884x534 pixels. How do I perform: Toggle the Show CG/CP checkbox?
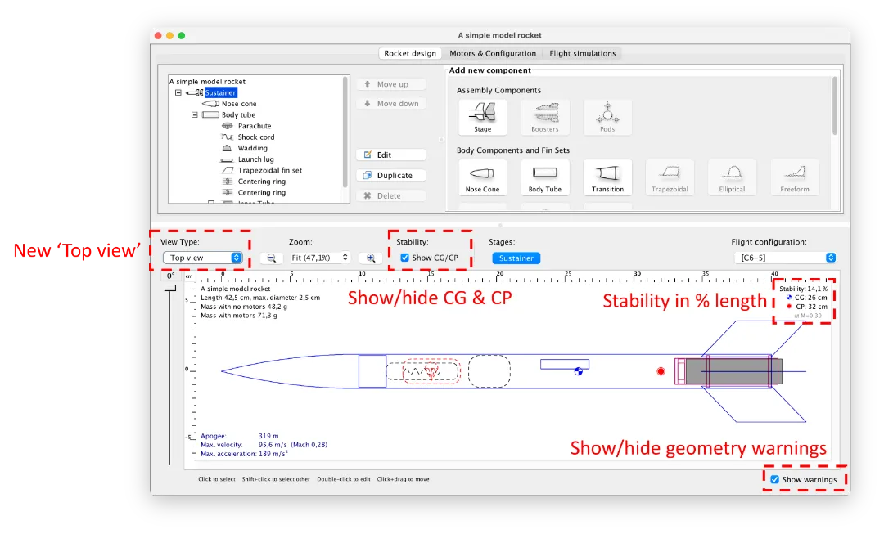coord(405,258)
